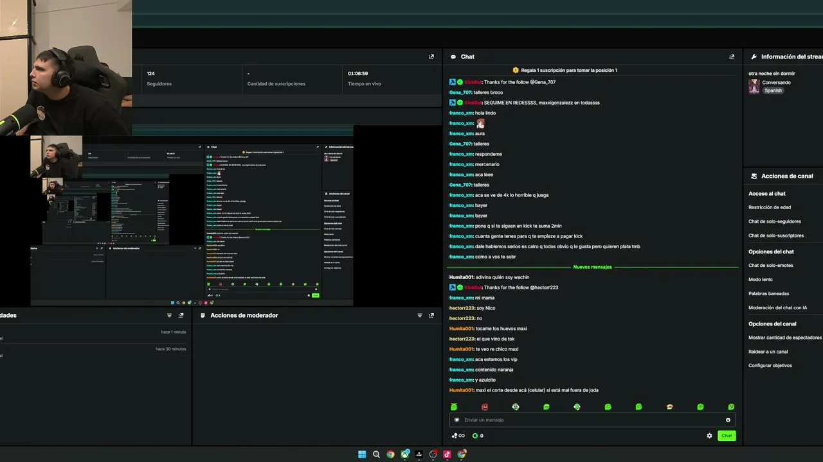Screen dimensions: 823x462
Task: Pop out the stream stats panel
Action: 431,56
